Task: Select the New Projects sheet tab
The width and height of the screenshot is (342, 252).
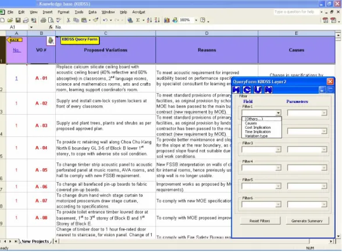Action: 35,242
